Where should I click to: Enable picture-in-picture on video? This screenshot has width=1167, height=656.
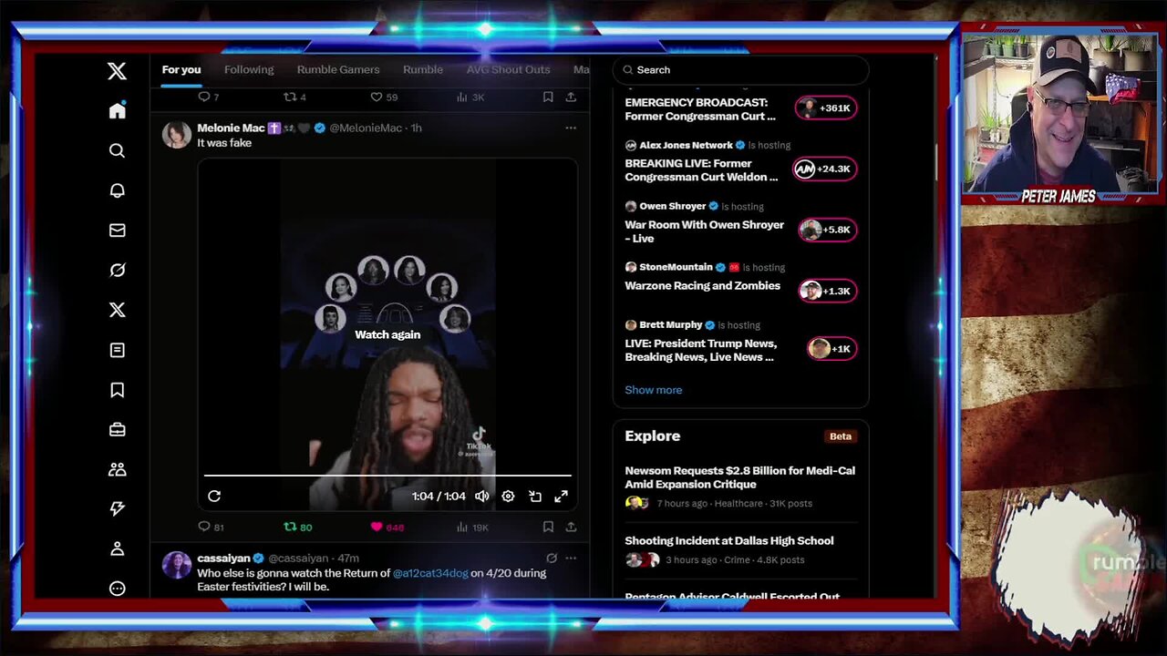[535, 496]
